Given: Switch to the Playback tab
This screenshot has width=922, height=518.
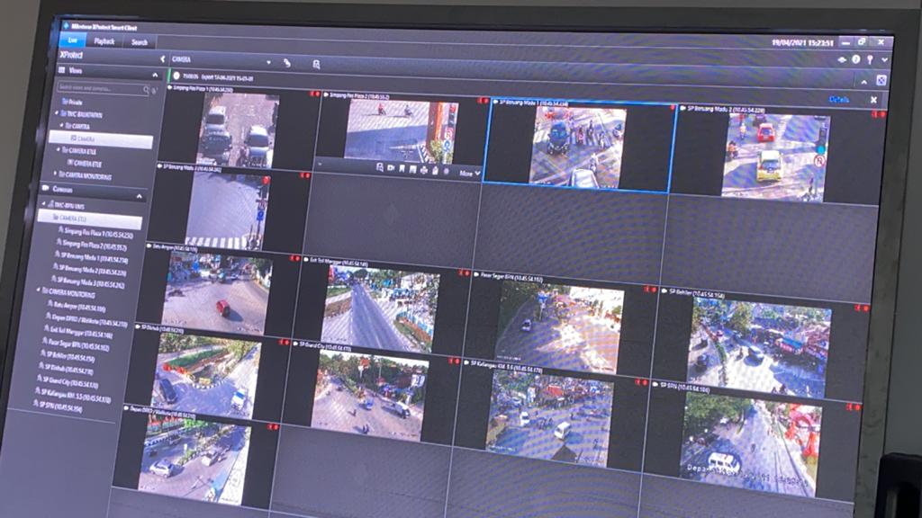Looking at the screenshot, I should click(104, 40).
